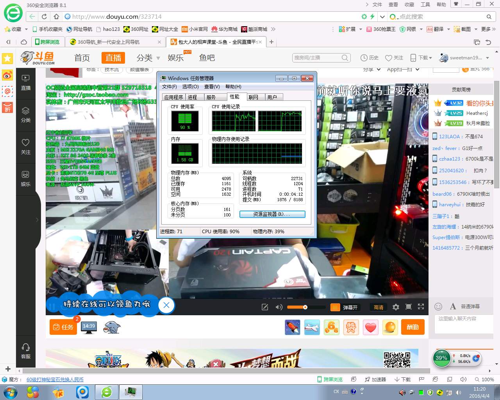Open the 高清 video quality selector
The image size is (500, 400).
pyautogui.click(x=379, y=307)
